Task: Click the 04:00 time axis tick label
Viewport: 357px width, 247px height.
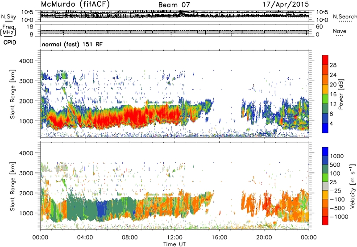Action: click(x=85, y=238)
